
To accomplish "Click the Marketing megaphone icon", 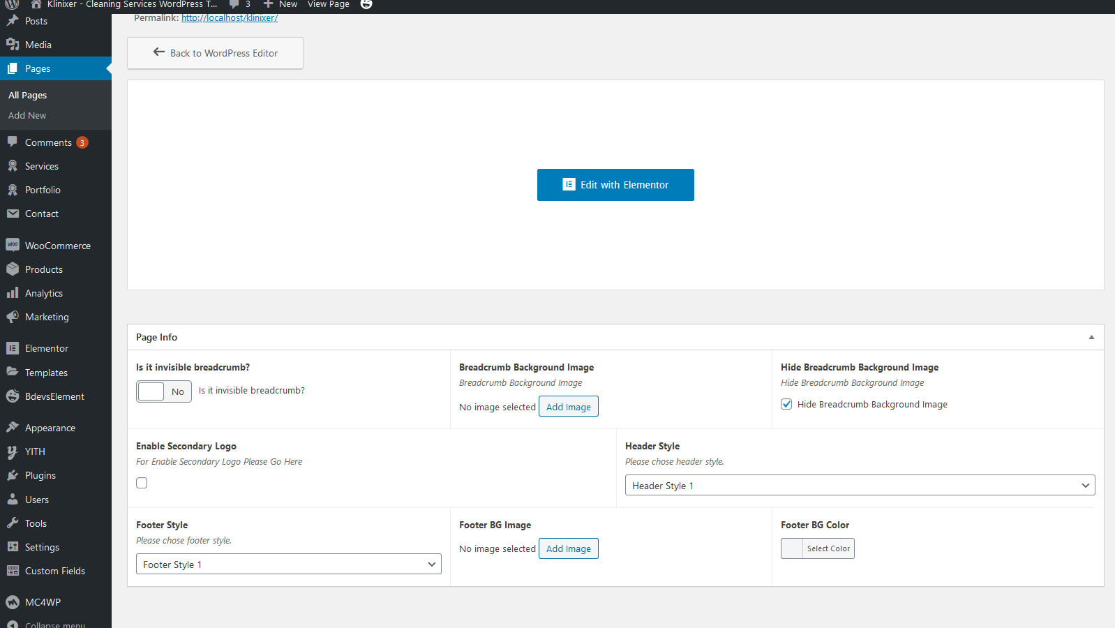I will coord(13,317).
